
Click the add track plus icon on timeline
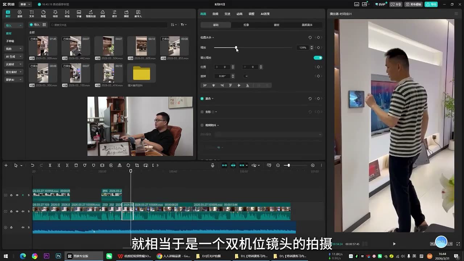[x=6, y=165]
